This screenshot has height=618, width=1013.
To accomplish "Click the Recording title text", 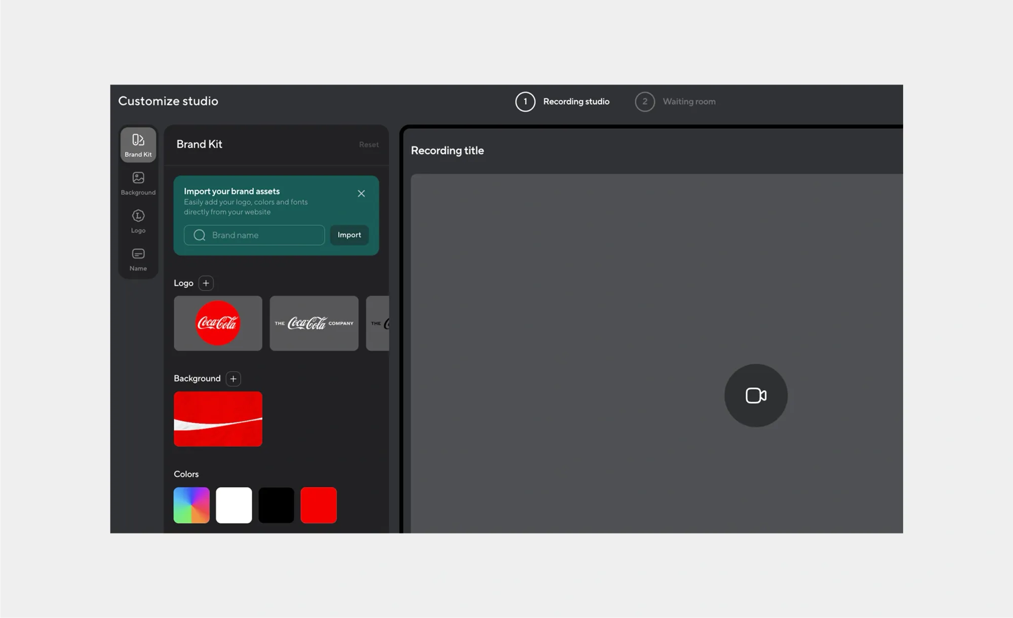I will point(447,150).
